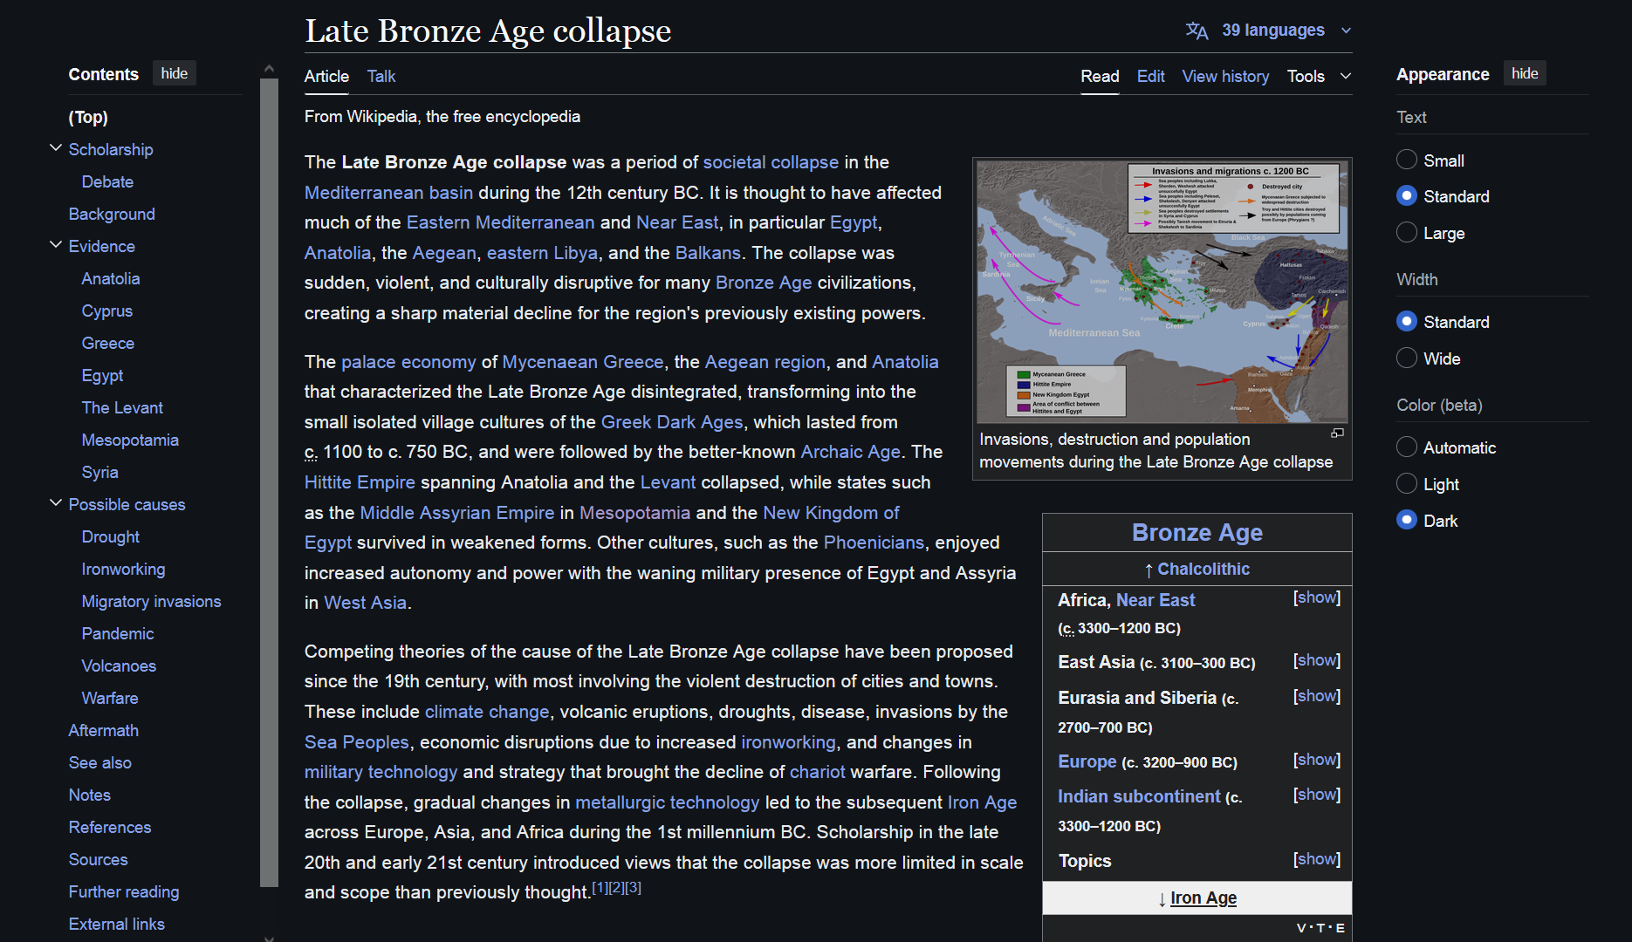Show Africa, Near East section in Bronze Age box
Viewport: 1632px width, 942px height.
tap(1317, 597)
